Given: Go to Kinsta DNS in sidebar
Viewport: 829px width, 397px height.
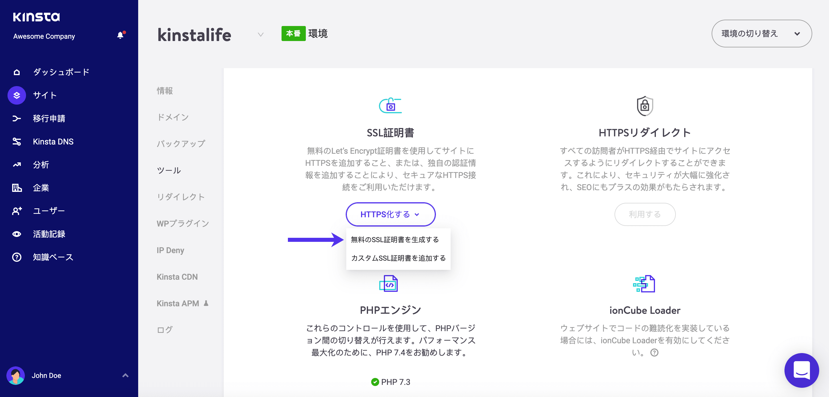Looking at the screenshot, I should tap(53, 142).
